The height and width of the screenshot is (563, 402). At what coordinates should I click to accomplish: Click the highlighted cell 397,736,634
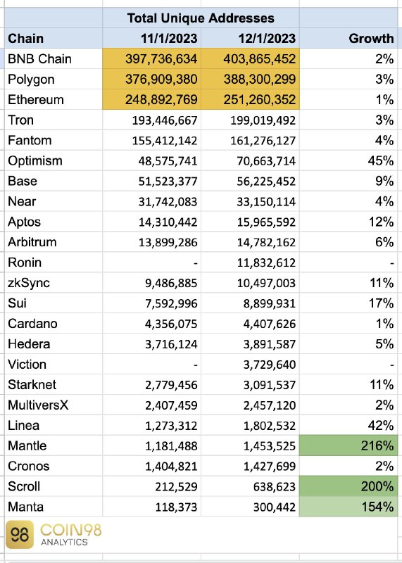152,59
